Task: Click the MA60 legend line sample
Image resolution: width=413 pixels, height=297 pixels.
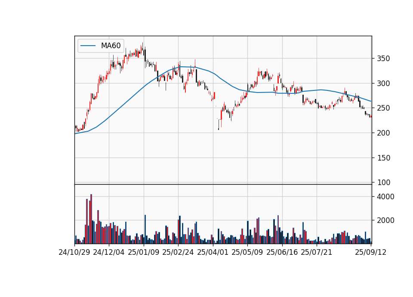Action: (x=88, y=46)
